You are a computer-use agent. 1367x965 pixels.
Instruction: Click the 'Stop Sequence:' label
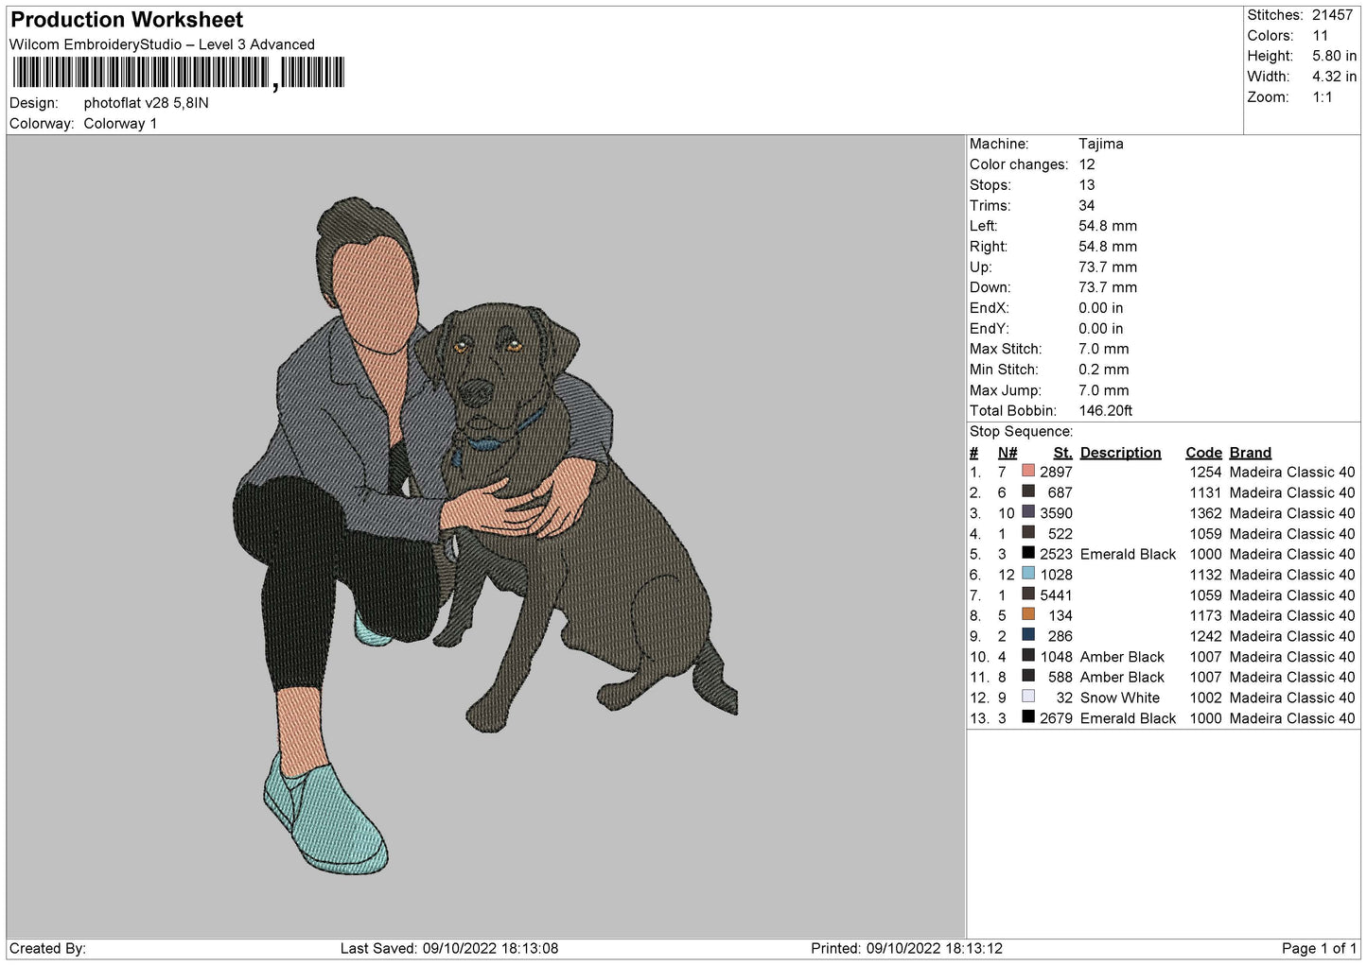1021,432
